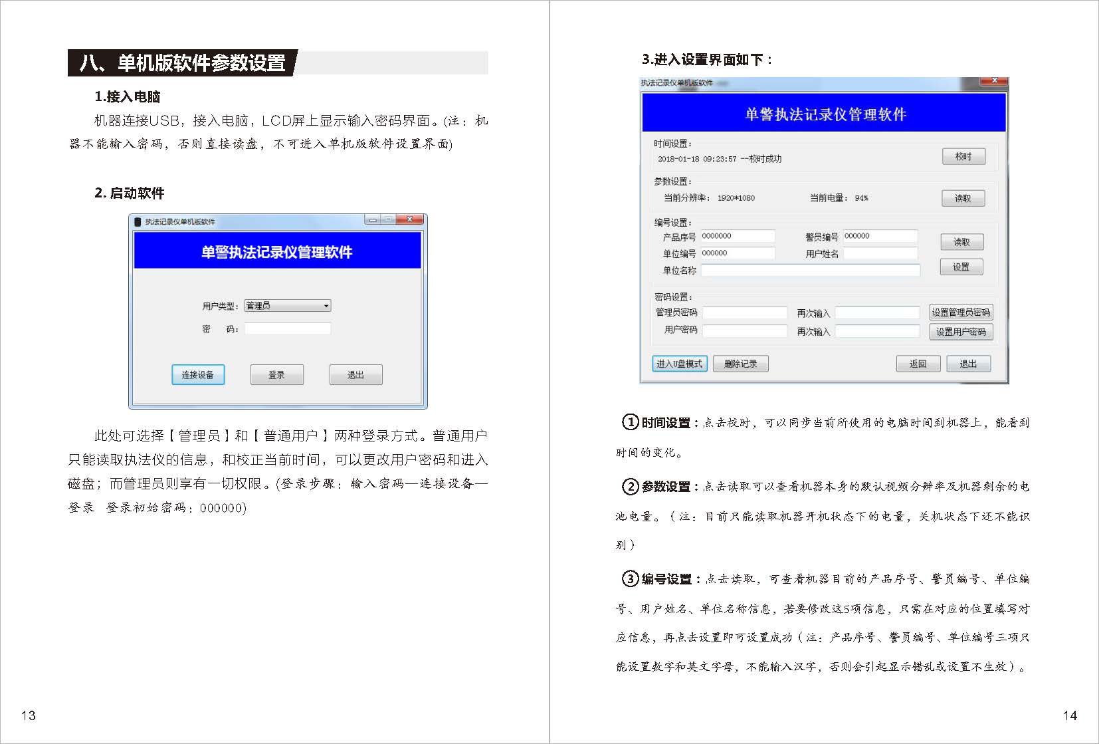Minimize the login window
Image resolution: width=1099 pixels, height=744 pixels.
tap(373, 219)
